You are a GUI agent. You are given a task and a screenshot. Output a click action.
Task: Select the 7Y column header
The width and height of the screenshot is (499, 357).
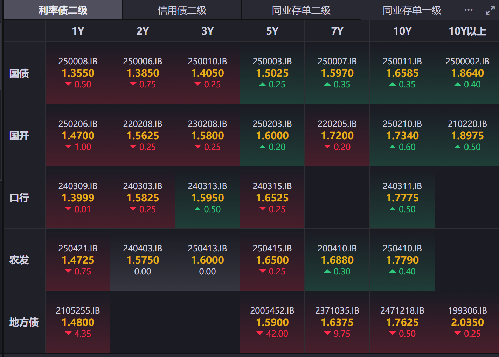click(337, 31)
